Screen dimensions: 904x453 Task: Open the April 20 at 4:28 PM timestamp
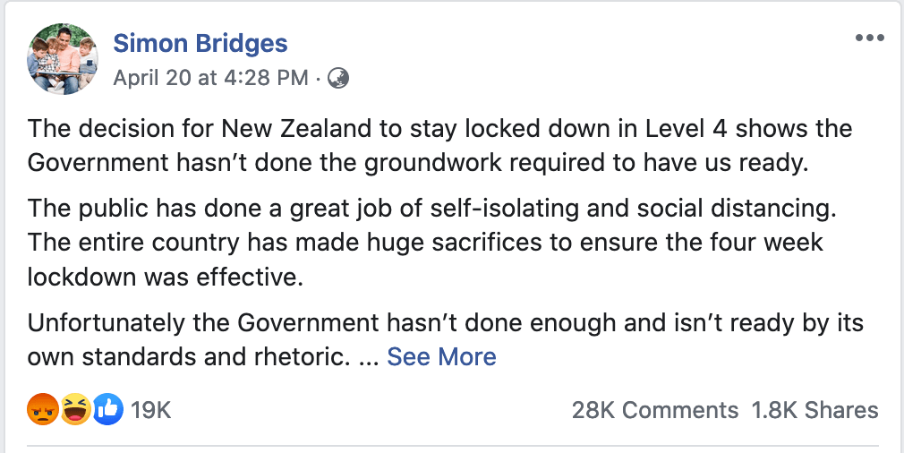click(x=211, y=78)
